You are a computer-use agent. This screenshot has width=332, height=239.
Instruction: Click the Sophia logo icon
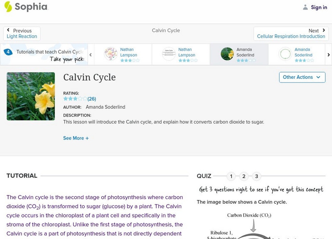8,7
